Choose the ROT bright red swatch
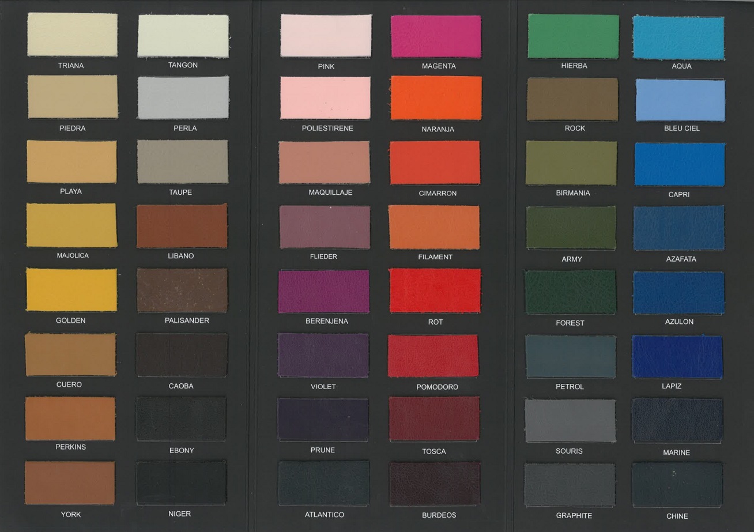Screen dimensions: 754x532 tap(435, 290)
